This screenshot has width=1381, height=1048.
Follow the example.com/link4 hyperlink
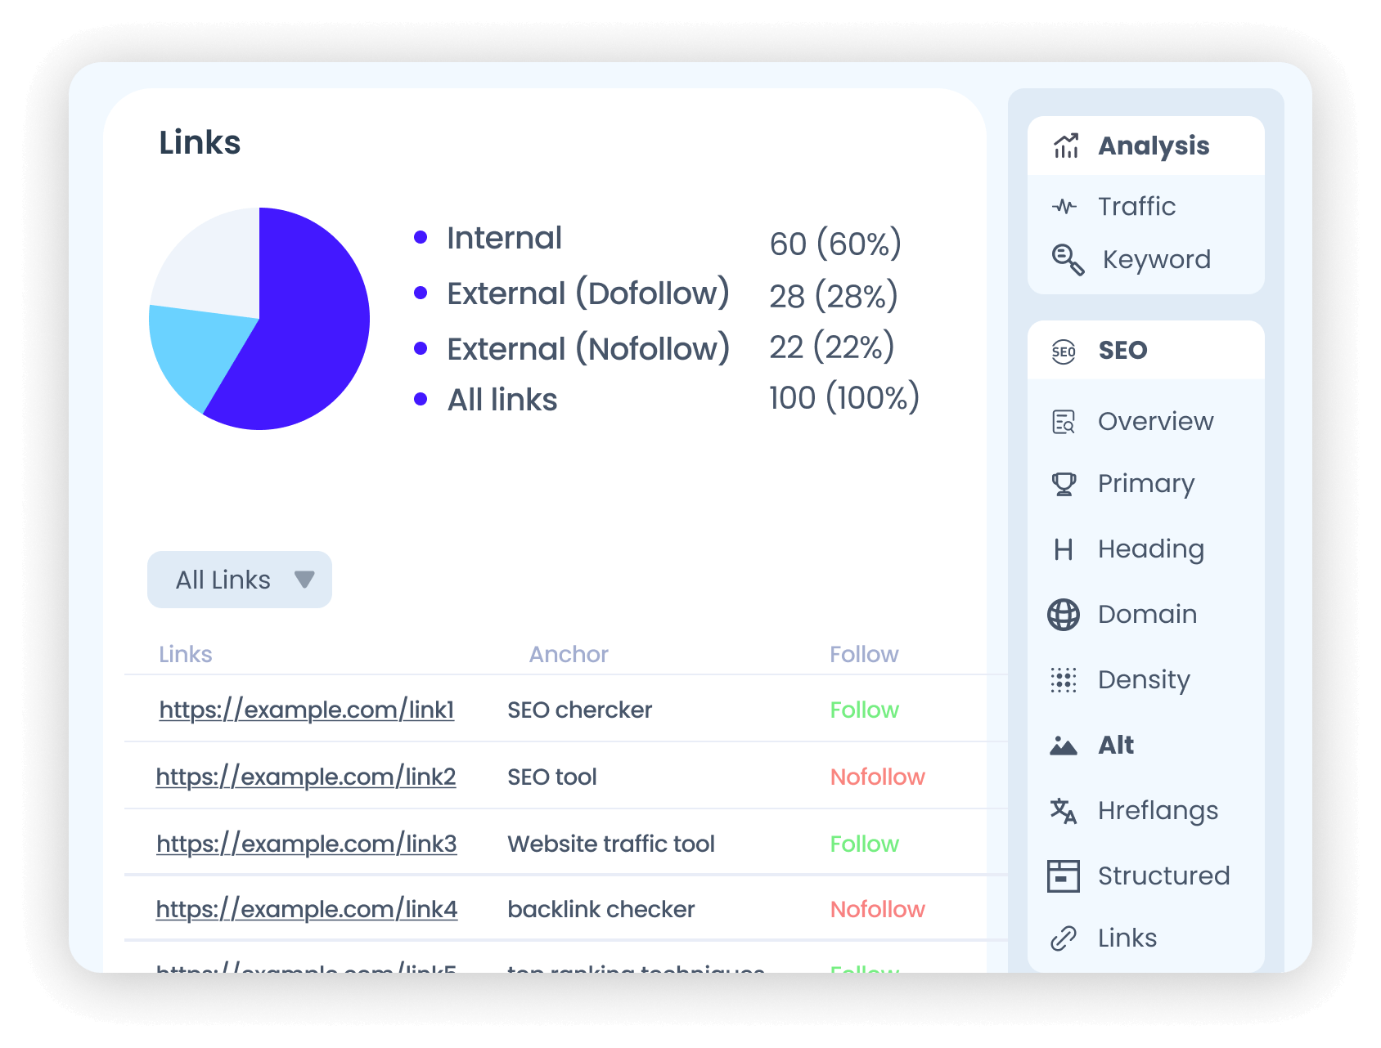click(306, 909)
